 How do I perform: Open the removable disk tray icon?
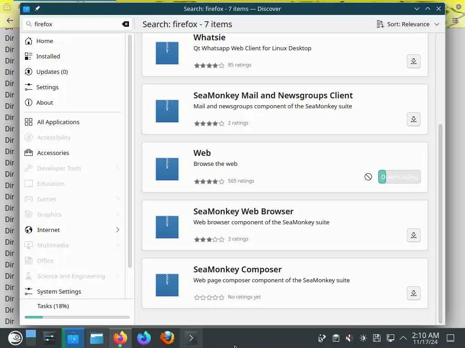[376, 338]
